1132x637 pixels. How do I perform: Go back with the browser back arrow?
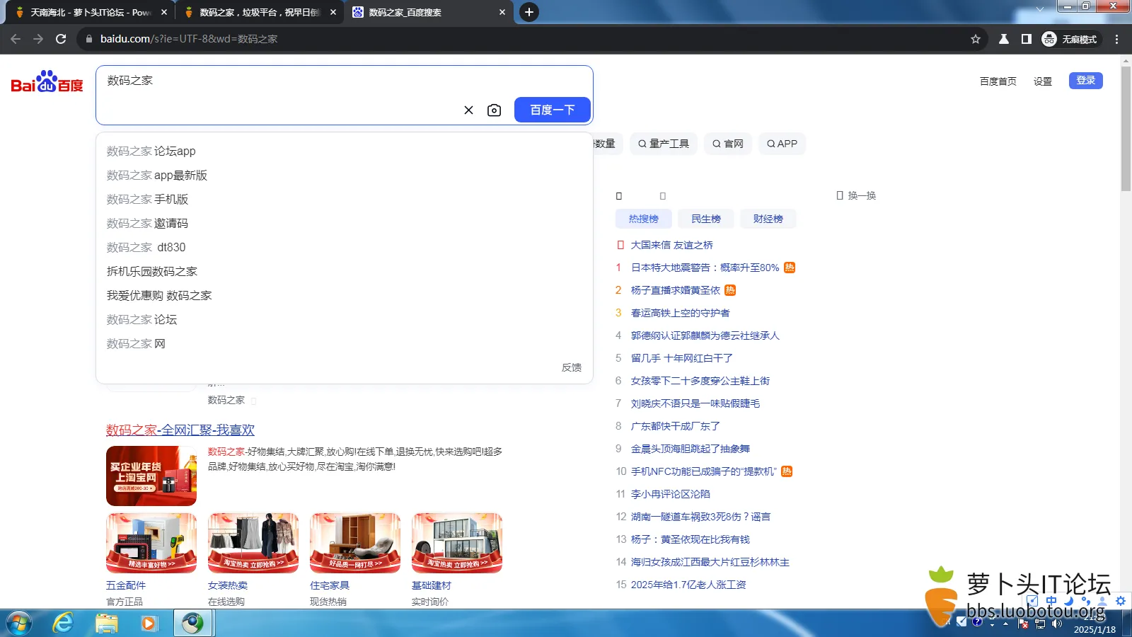pyautogui.click(x=16, y=39)
